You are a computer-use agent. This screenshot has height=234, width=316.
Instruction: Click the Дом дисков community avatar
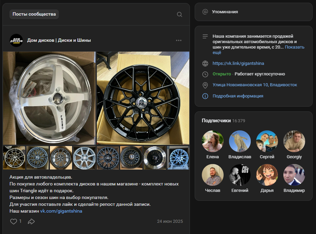coord(16,40)
